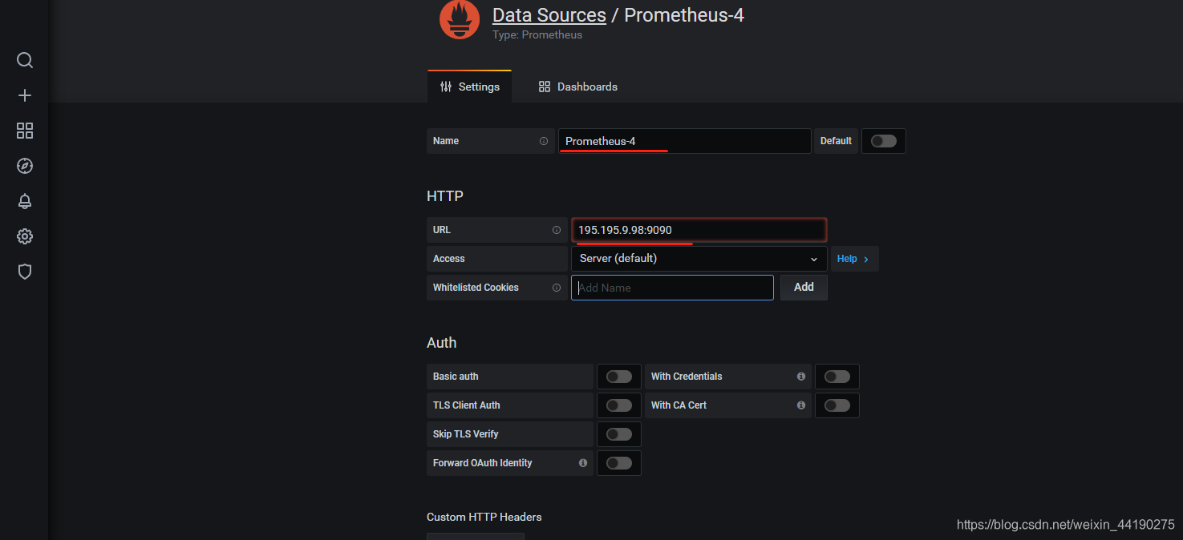This screenshot has height=540, width=1183.
Task: Click the Create plus icon in sidebar
Action: tap(25, 95)
